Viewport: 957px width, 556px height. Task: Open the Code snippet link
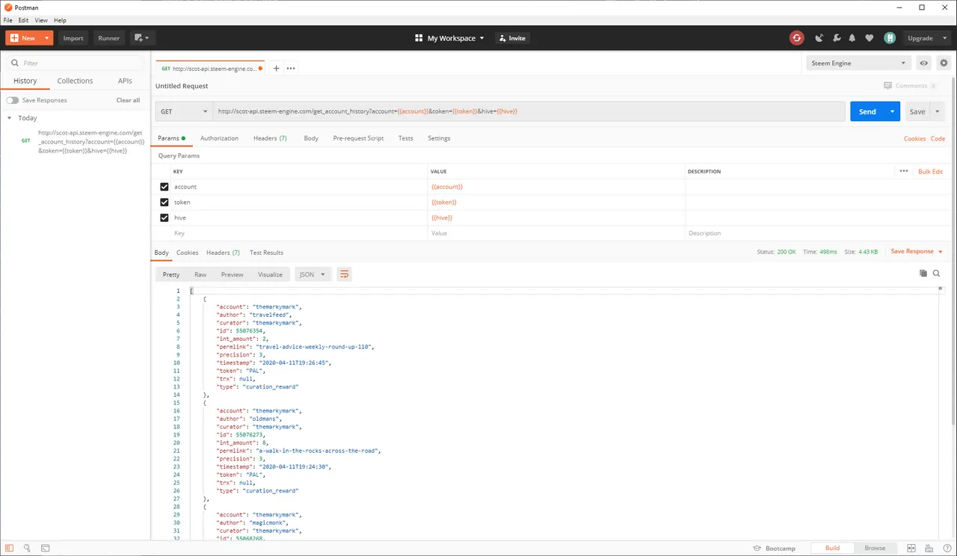(x=938, y=138)
